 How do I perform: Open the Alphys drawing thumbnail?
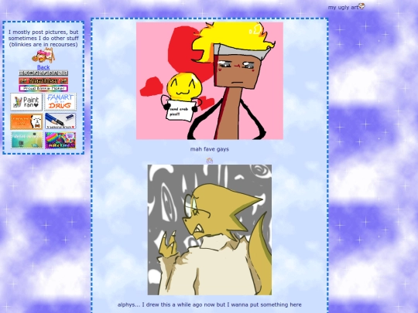coord(210,230)
